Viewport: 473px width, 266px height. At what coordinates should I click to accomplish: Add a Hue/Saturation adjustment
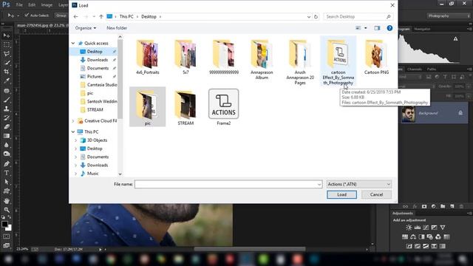point(405,236)
